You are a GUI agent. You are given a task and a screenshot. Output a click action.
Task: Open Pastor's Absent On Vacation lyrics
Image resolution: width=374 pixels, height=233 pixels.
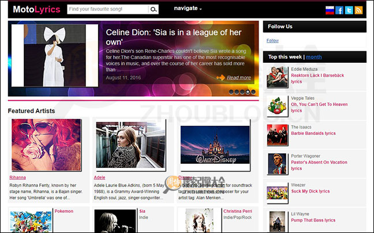[x=319, y=166]
